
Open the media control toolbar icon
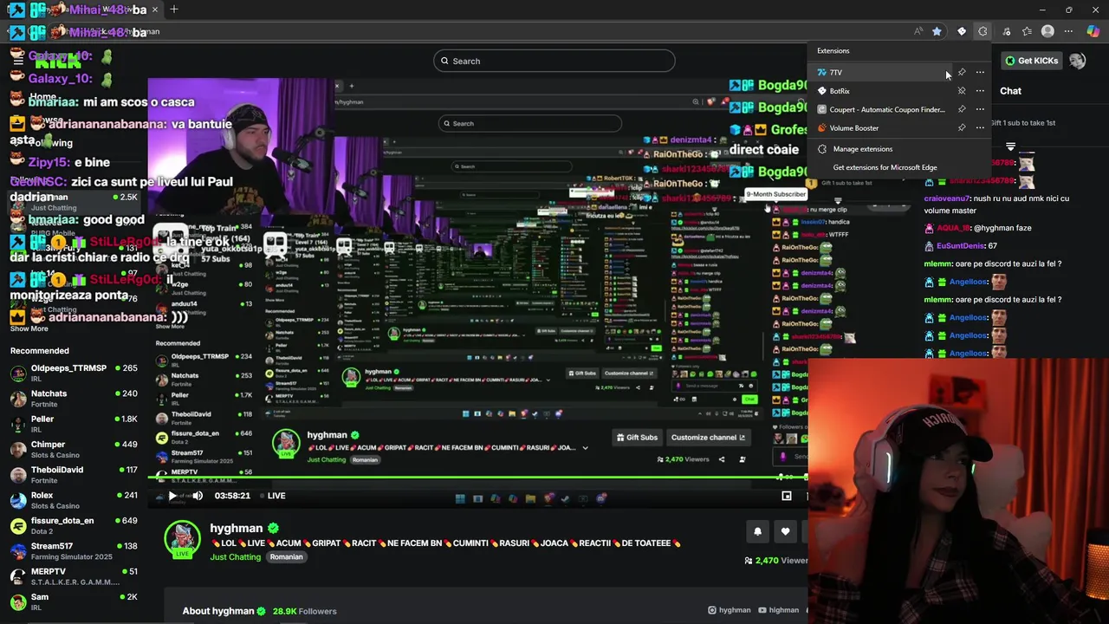tap(1007, 31)
